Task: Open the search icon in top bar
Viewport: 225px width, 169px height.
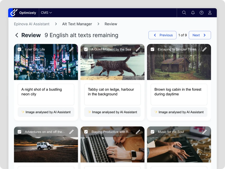Action: pyautogui.click(x=184, y=13)
